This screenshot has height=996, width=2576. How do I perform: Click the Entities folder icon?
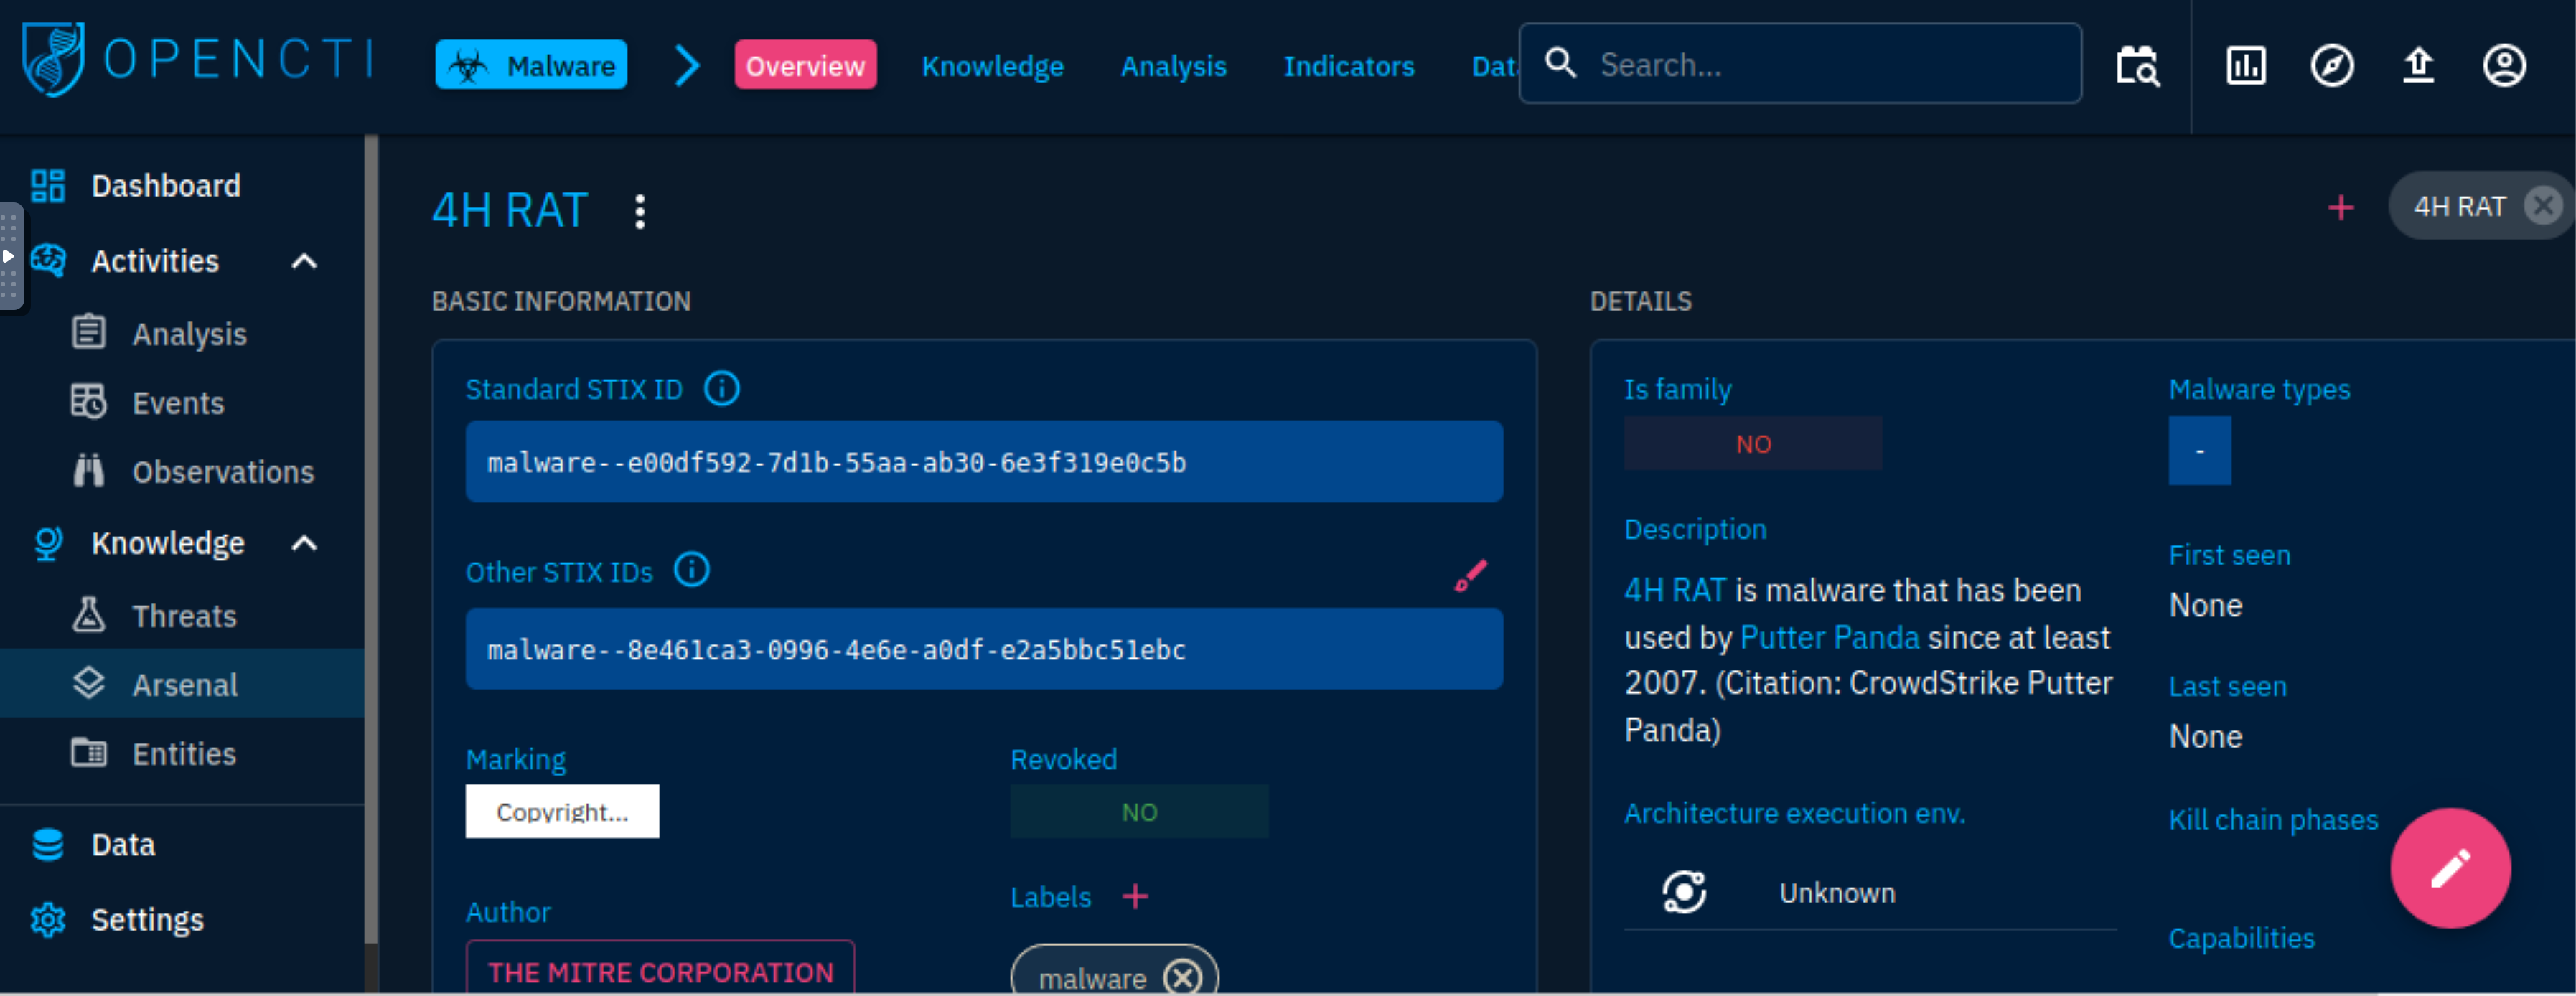click(x=88, y=752)
